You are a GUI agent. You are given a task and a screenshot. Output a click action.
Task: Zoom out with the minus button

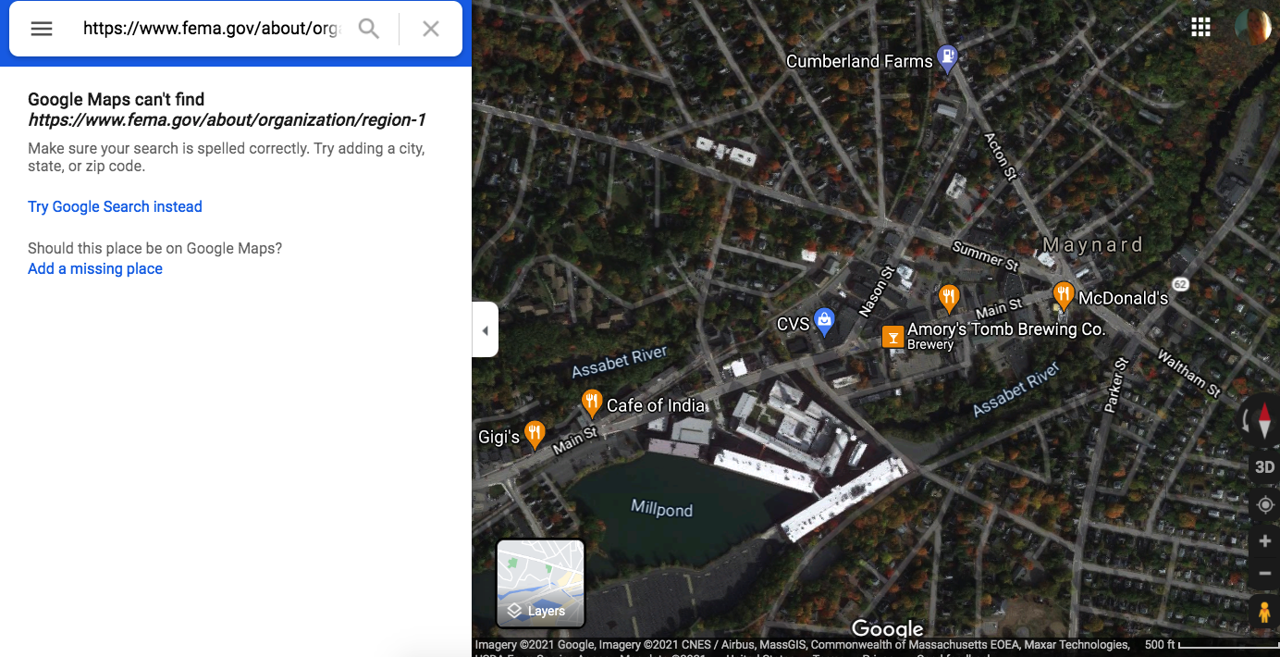click(x=1265, y=574)
